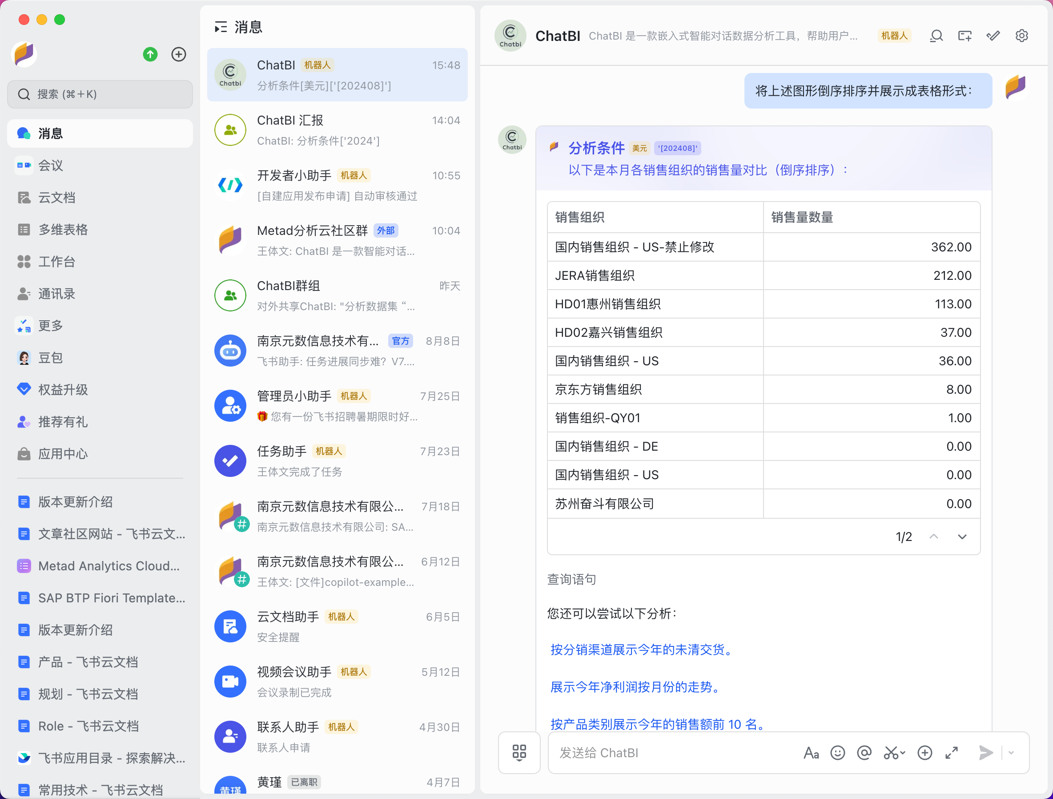
Task: Click link 展示今年净利润按月份的走势
Action: (x=637, y=687)
